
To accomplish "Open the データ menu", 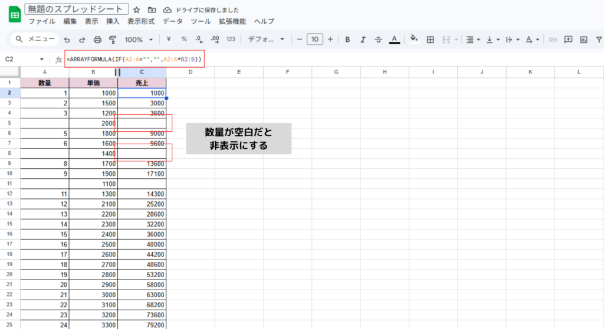I will click(173, 22).
